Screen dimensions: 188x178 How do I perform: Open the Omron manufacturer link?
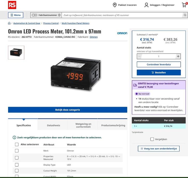(93, 37)
